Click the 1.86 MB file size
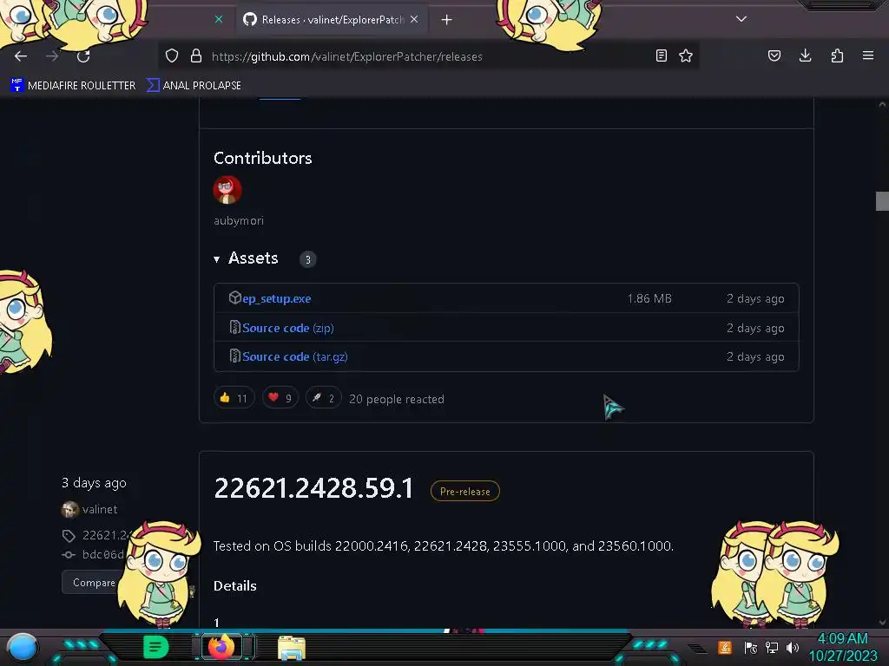The height and width of the screenshot is (666, 889). 649,298
